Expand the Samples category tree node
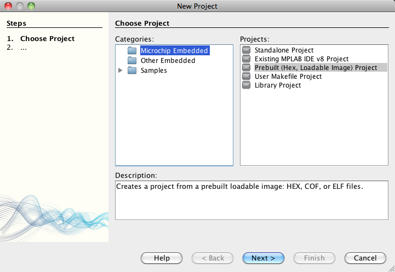This screenshot has height=272, width=395. (121, 71)
